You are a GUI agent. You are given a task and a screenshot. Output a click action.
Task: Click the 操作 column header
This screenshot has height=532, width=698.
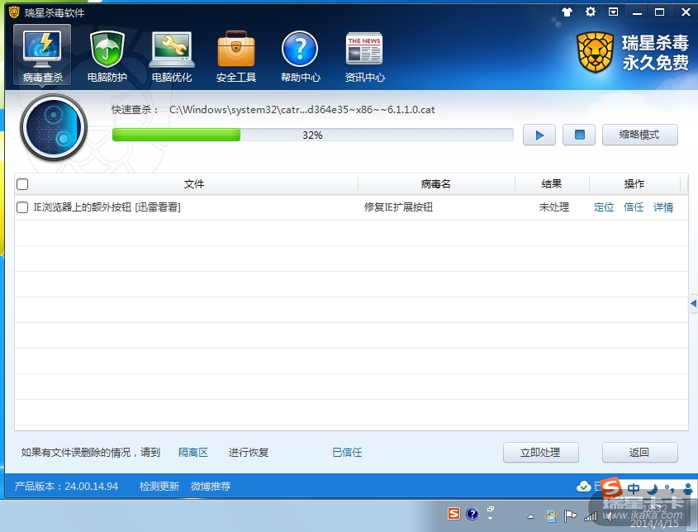pos(634,184)
